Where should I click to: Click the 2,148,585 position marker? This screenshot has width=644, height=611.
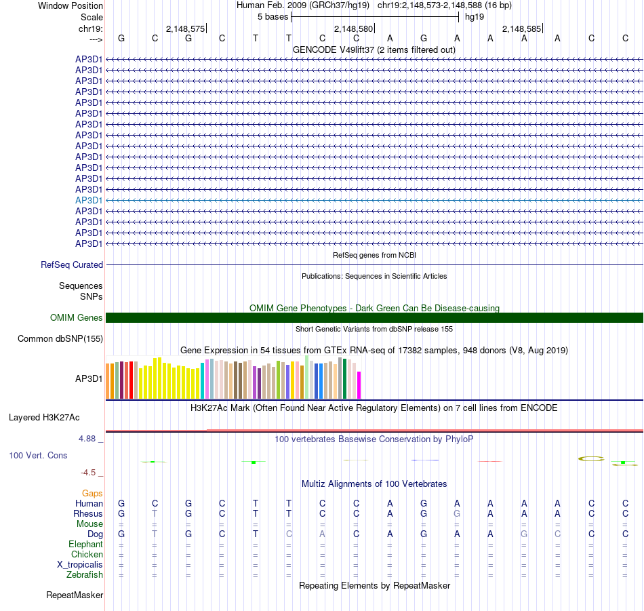(x=521, y=28)
